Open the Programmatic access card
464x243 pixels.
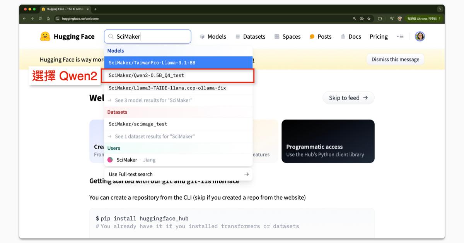click(x=328, y=141)
